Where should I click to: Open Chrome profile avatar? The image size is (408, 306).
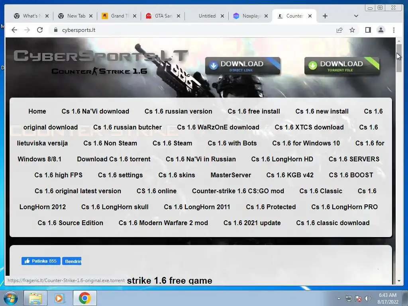pyautogui.click(x=381, y=30)
